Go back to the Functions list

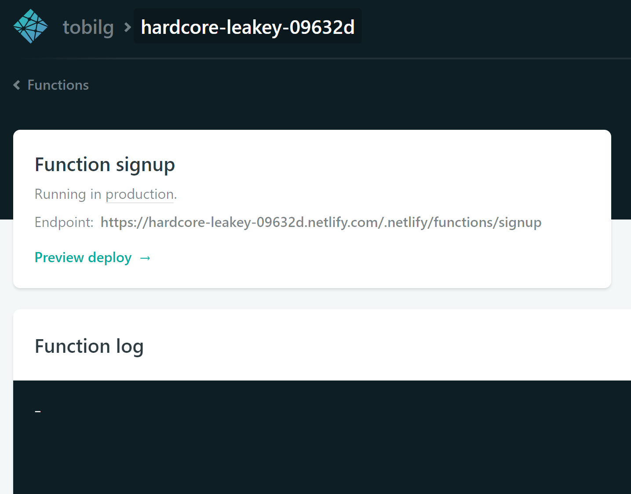(x=58, y=85)
